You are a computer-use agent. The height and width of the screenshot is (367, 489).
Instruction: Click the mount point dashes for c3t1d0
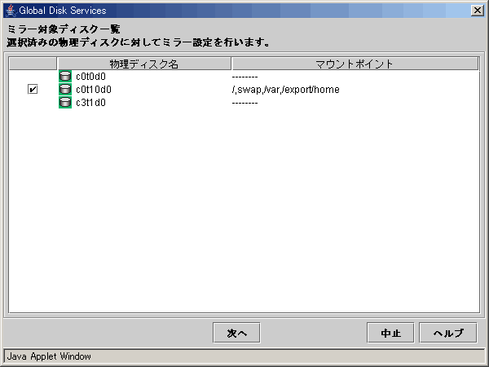click(244, 103)
